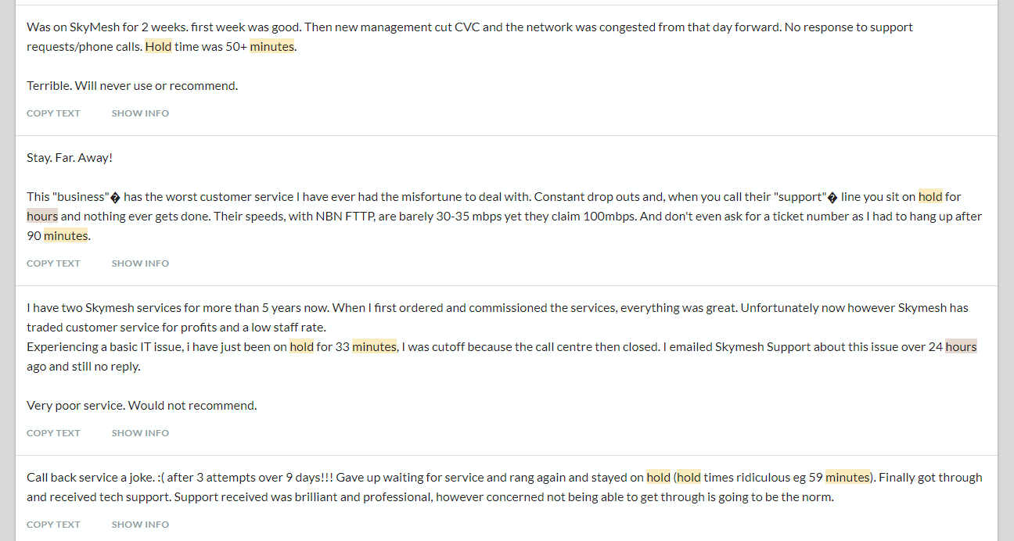Show info for "Terrible. Will never use" review

coord(140,113)
